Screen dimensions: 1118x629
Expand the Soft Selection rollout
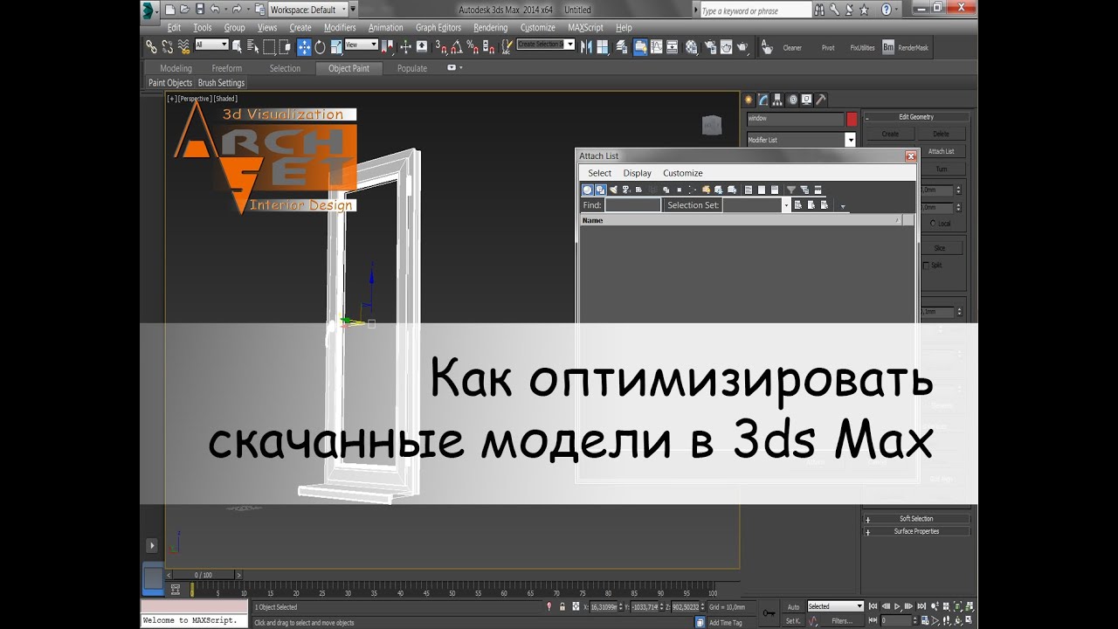pyautogui.click(x=916, y=519)
